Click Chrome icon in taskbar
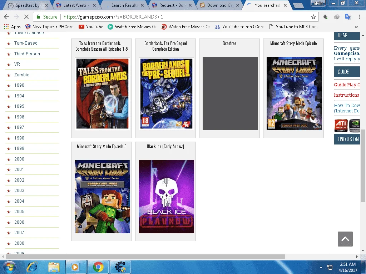The image size is (366, 274). [x=98, y=267]
